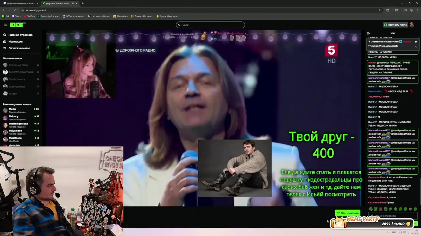This screenshot has width=421, height=236.
Task: Click ENG language indicator in taskbar
Action: (394, 232)
